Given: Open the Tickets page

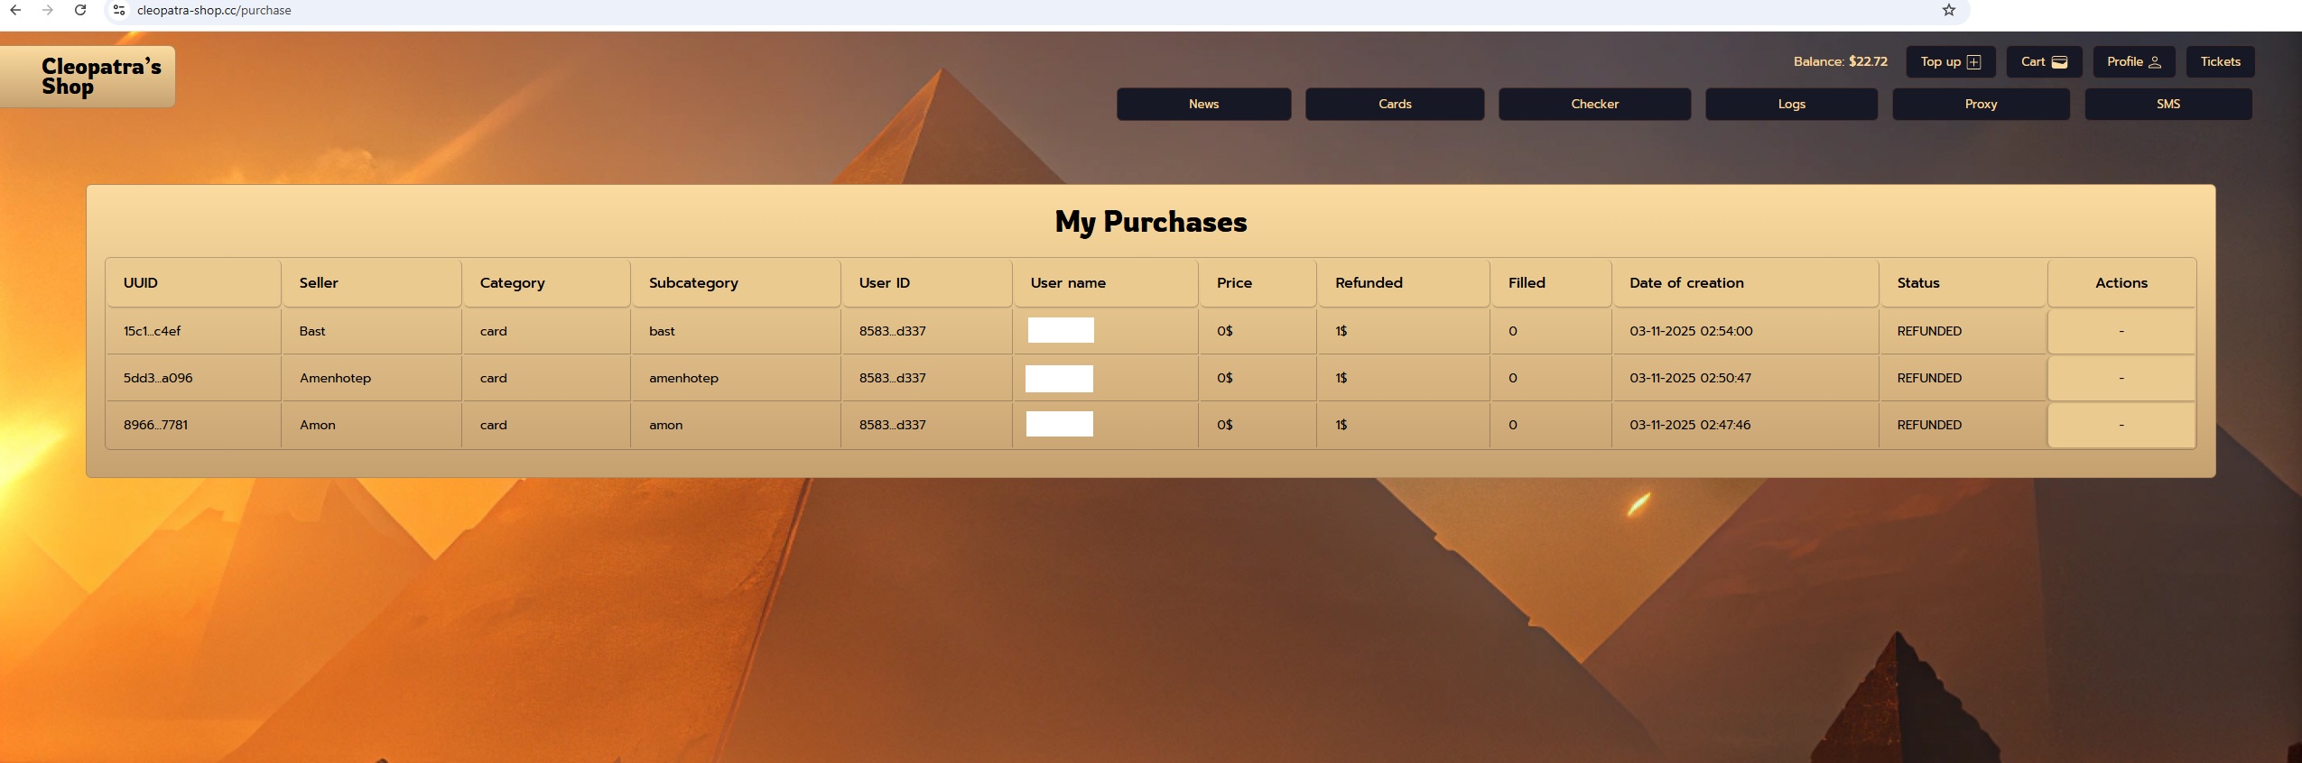Looking at the screenshot, I should coord(2220,61).
